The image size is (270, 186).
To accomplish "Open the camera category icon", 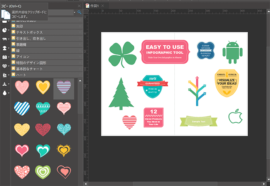I will (5, 57).
